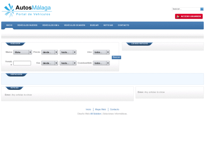The image size is (205, 153).
Task: Click footer Contacto link
Action: pyautogui.click(x=114, y=109)
